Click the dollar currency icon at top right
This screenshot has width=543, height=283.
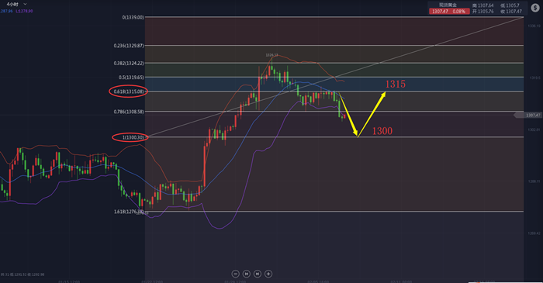[535, 8]
